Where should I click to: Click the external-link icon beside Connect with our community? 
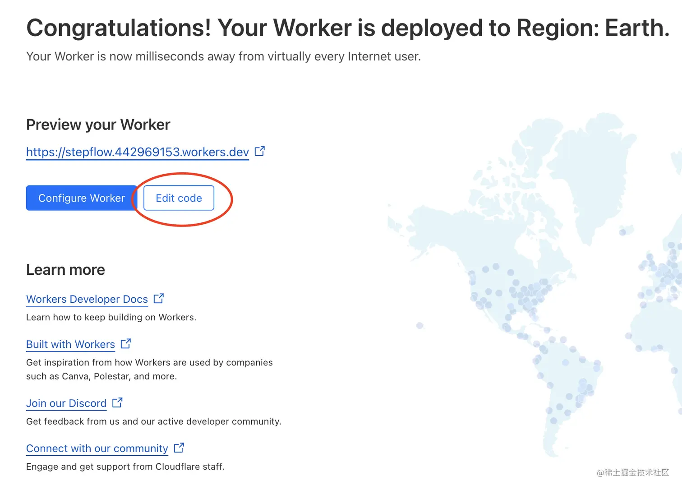tap(179, 448)
